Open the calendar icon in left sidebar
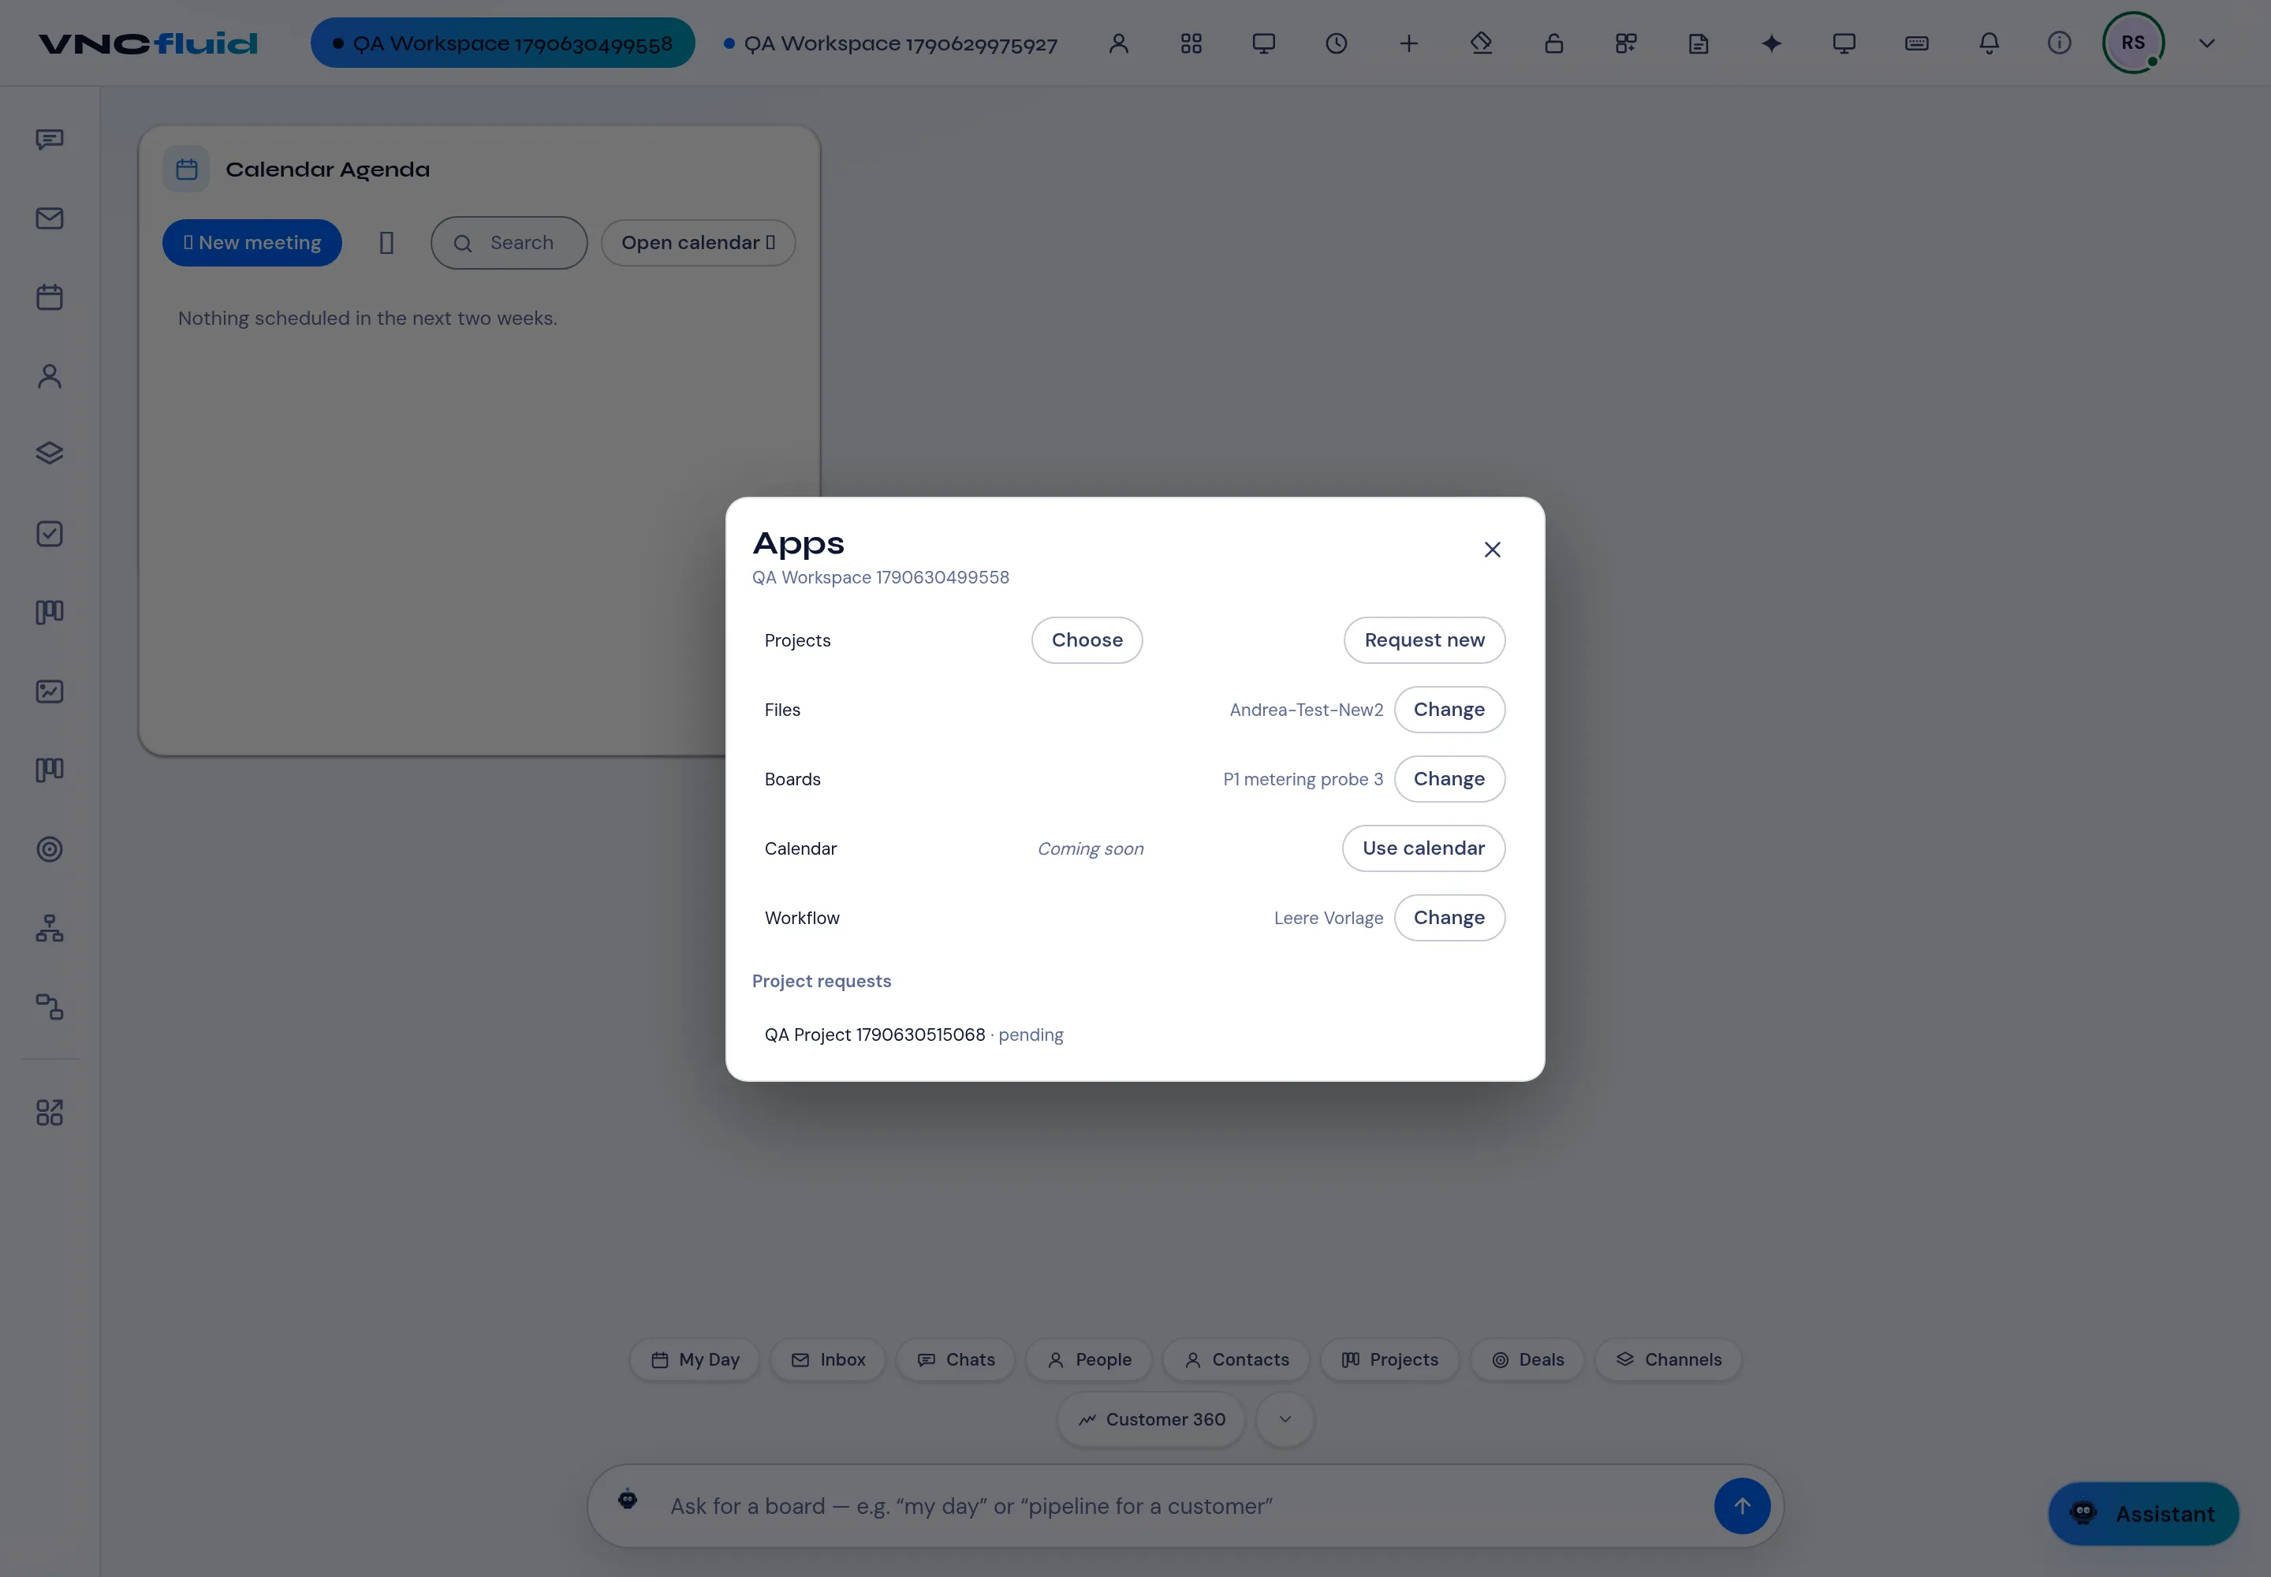This screenshot has width=2271, height=1577. (50, 297)
